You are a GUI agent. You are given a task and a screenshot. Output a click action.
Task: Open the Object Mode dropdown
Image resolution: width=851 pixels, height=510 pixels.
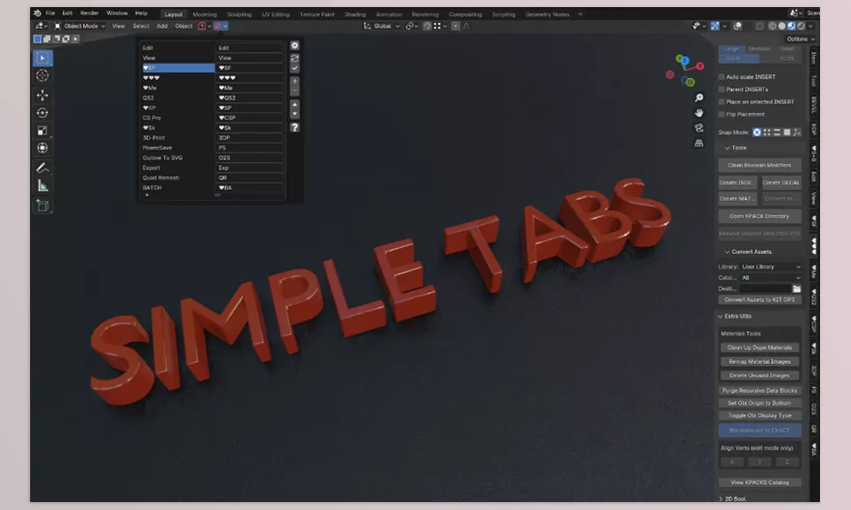pyautogui.click(x=80, y=26)
